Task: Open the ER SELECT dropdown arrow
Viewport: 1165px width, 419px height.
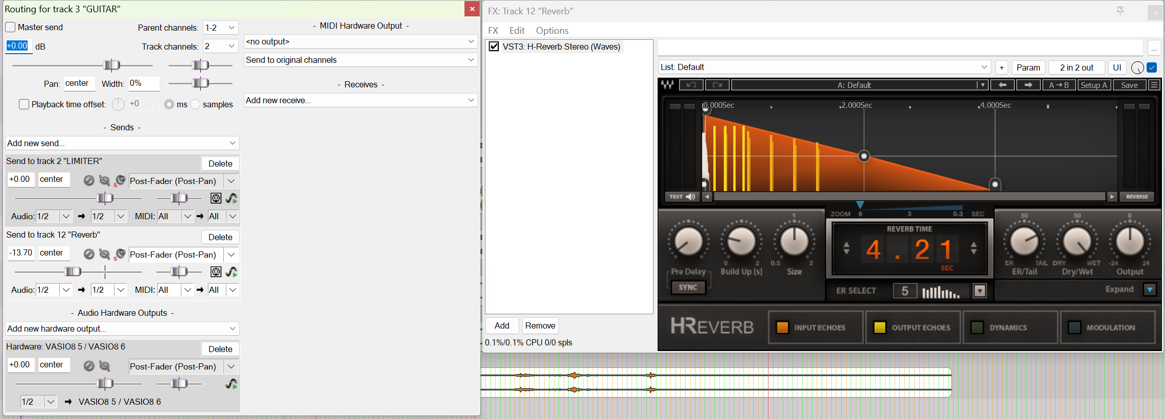Action: pyautogui.click(x=980, y=291)
